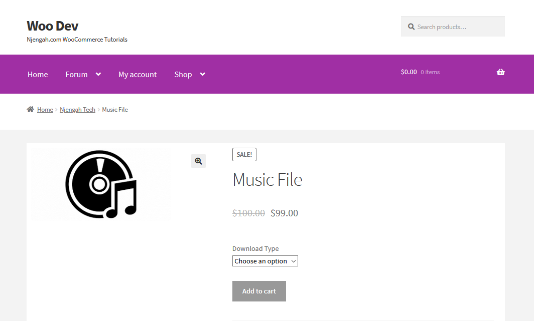Click the search magnifier icon in search box
The image size is (534, 321).
[x=411, y=27]
